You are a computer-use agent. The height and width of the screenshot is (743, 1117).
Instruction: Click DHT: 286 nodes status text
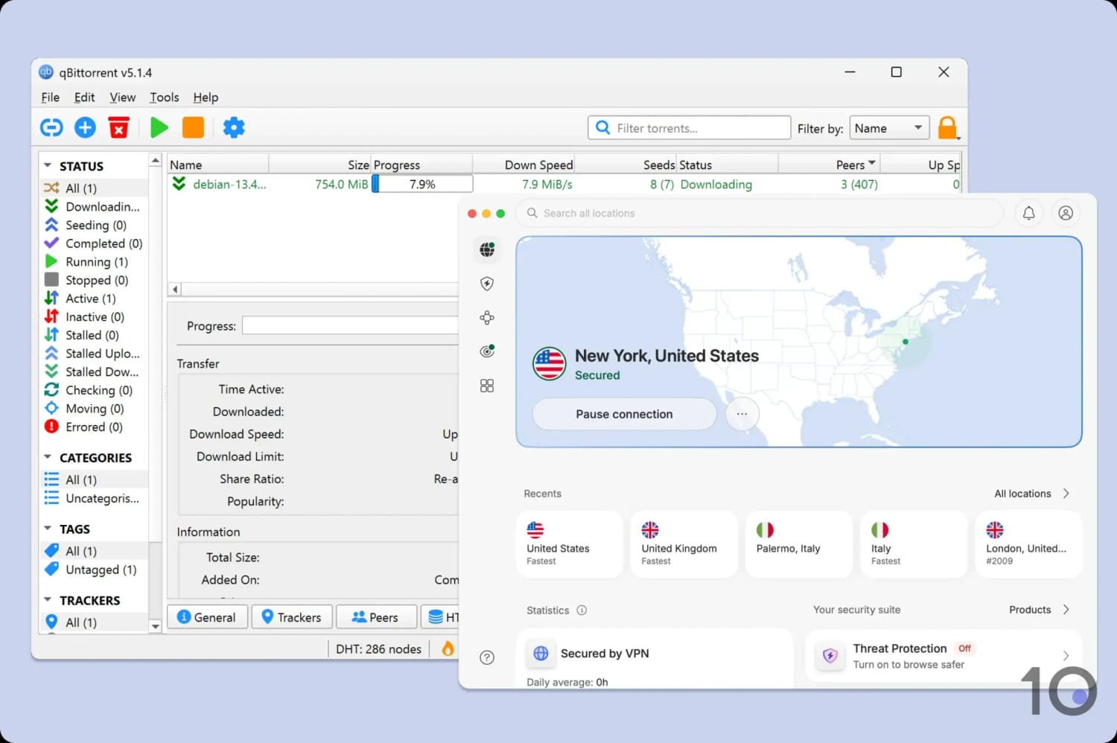click(378, 649)
